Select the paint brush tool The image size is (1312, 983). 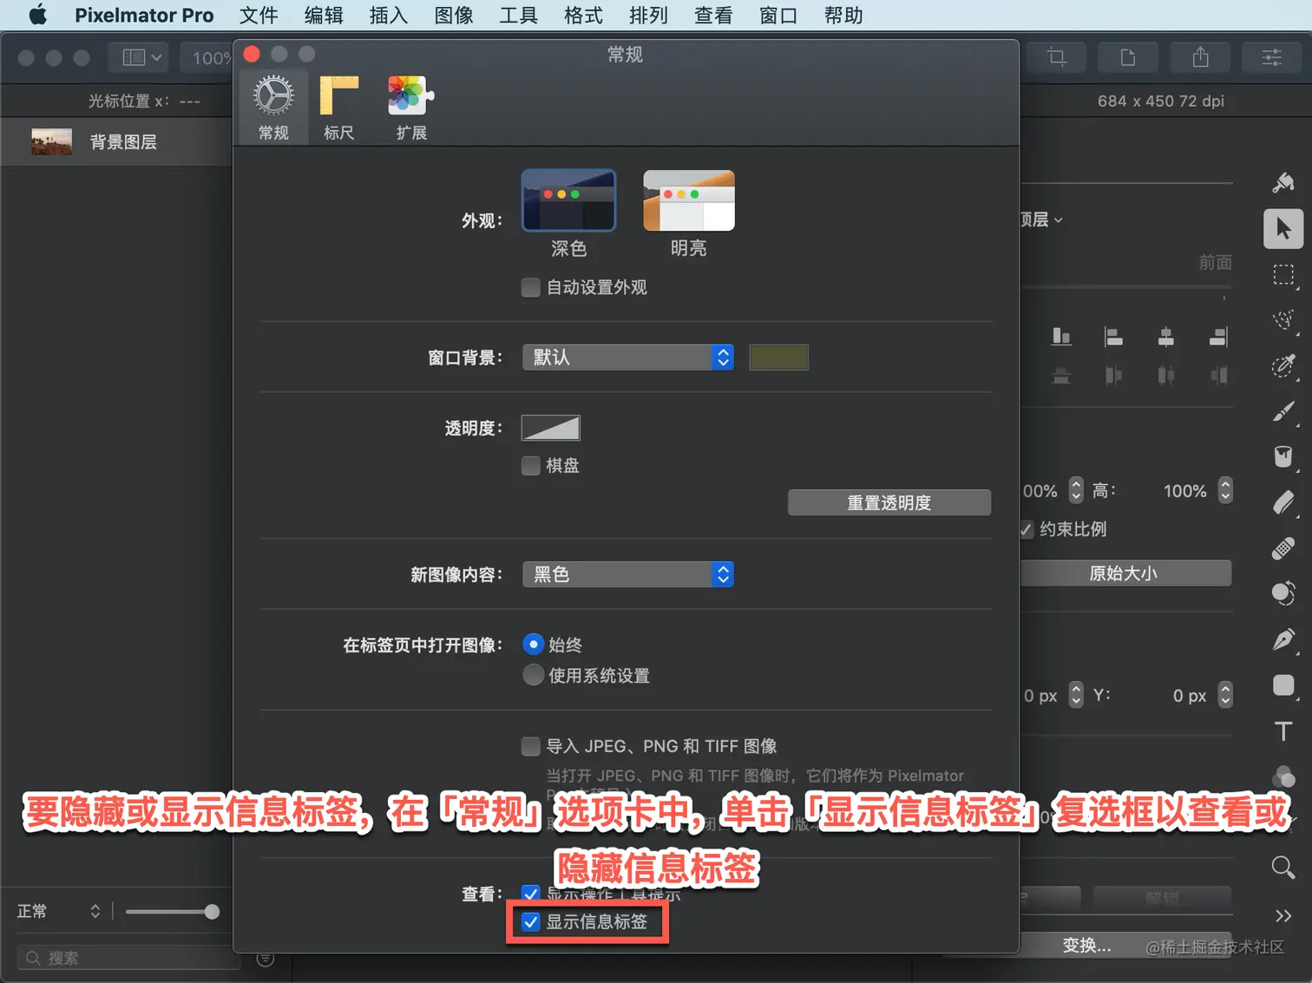pos(1283,412)
